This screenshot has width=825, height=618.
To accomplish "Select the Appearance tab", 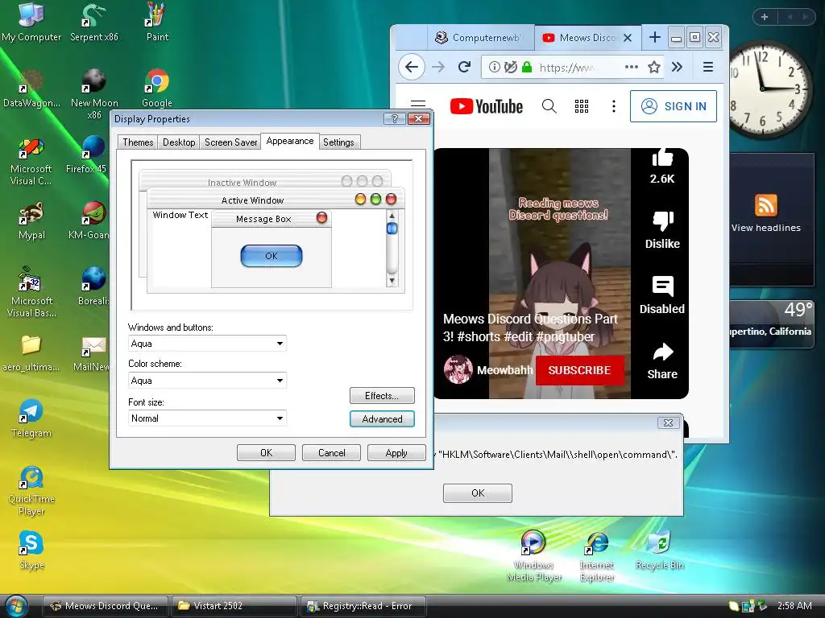I will (x=290, y=141).
